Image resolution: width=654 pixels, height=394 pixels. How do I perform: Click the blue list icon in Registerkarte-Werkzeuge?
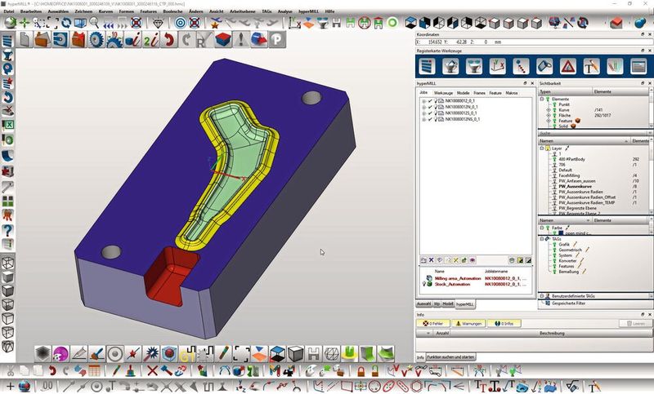[426, 66]
